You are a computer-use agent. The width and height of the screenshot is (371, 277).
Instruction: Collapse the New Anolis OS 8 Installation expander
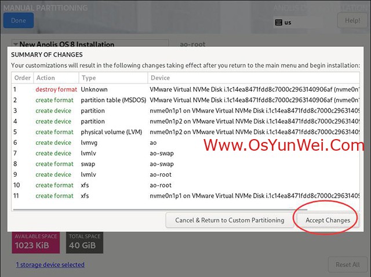click(x=16, y=44)
